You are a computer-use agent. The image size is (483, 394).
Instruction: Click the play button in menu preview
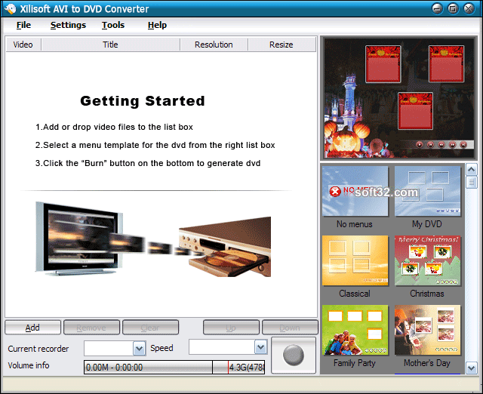420,144
